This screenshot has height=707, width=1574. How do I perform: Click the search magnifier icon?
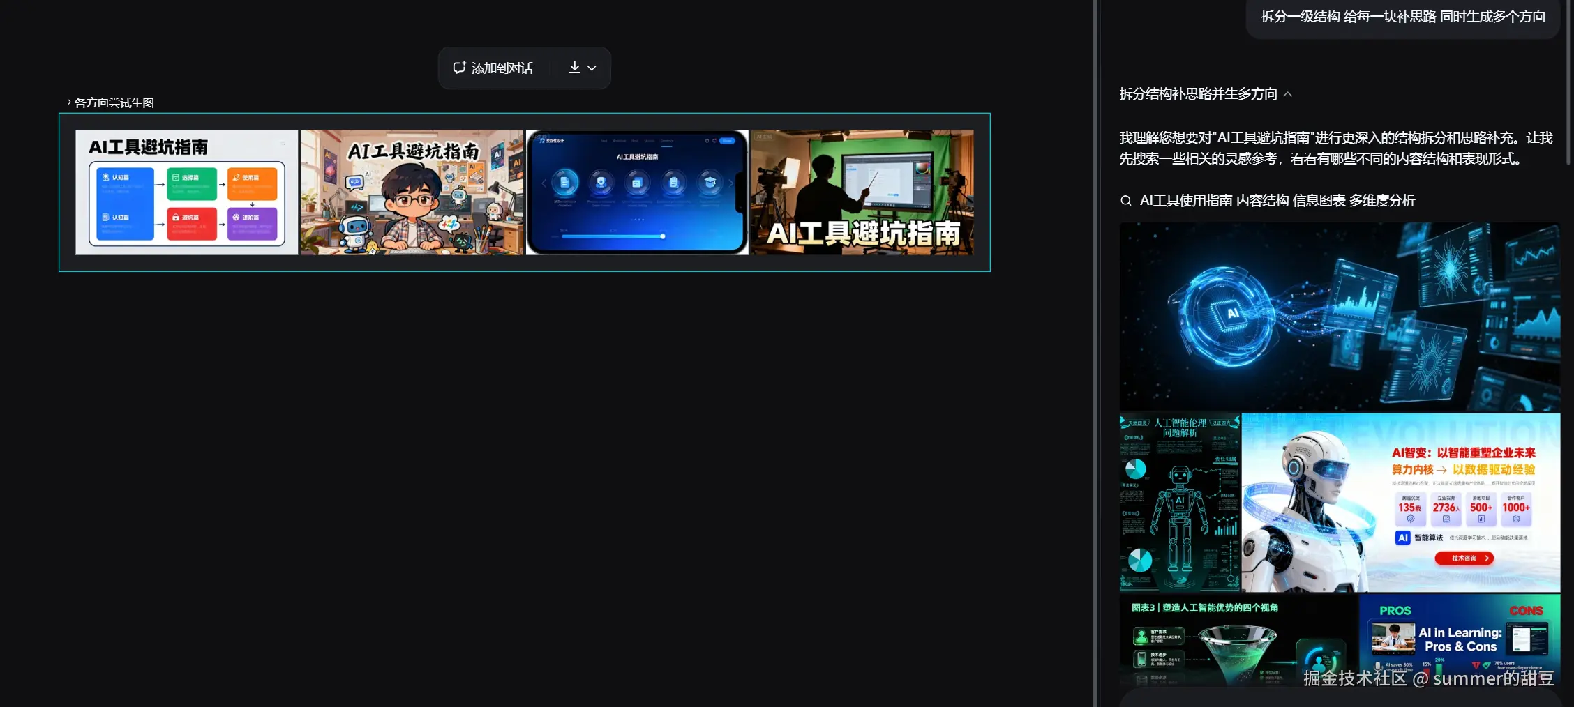pos(1126,201)
